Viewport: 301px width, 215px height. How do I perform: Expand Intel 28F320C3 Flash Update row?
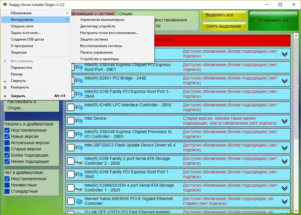click(284, 148)
